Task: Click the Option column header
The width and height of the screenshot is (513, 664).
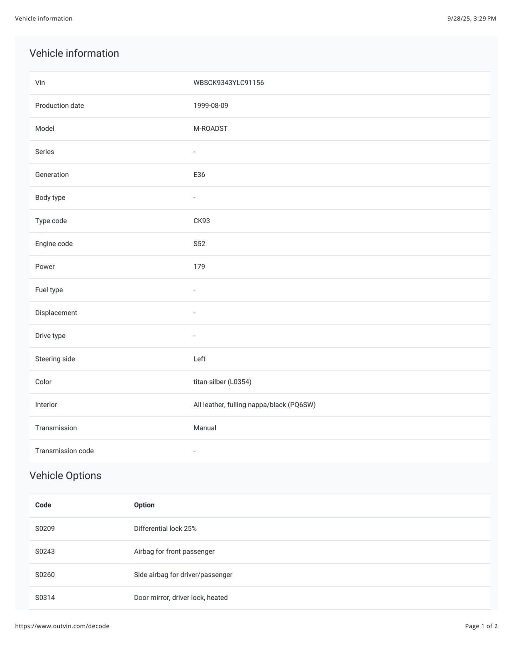Action: click(144, 505)
